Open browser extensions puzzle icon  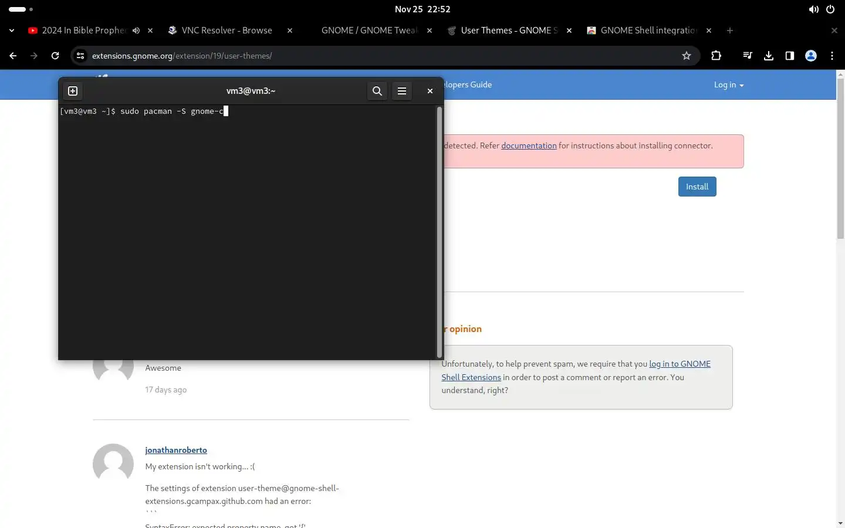tap(716, 56)
